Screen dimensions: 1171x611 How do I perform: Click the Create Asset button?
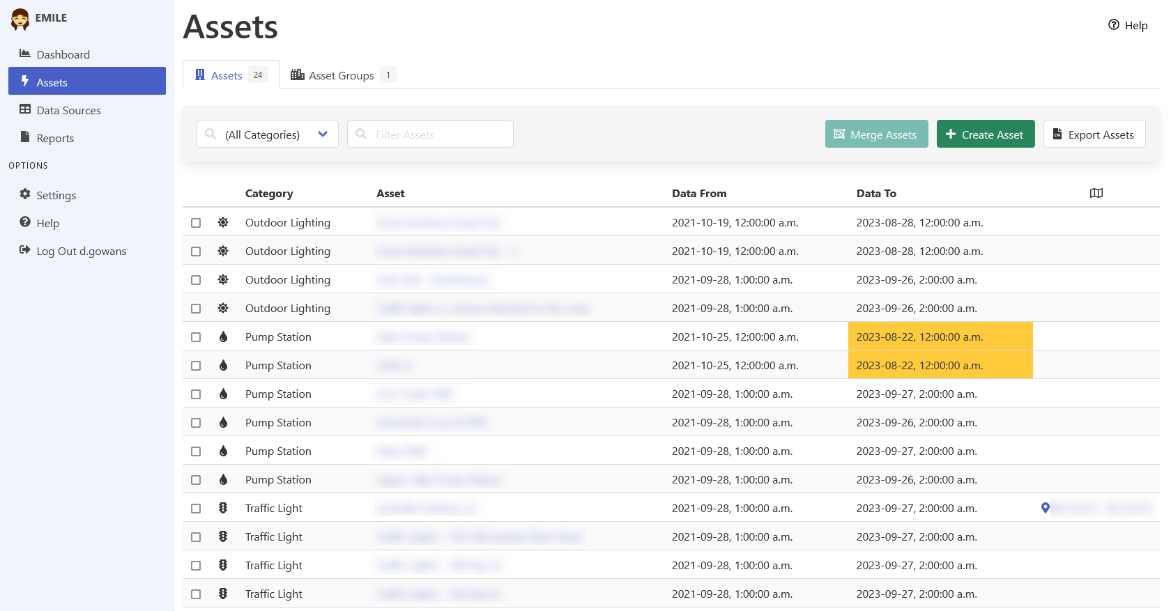pyautogui.click(x=986, y=134)
